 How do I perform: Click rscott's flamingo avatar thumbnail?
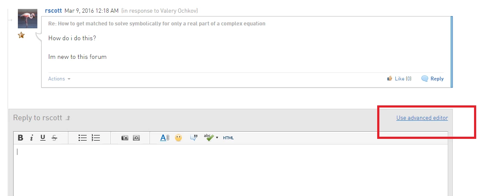click(x=28, y=18)
